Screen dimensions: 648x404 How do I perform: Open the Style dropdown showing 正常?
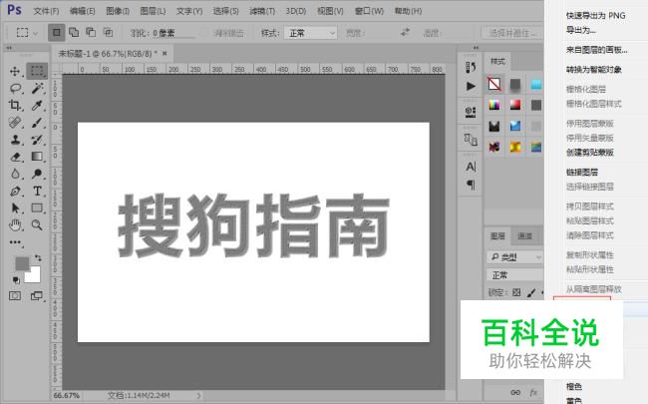click(x=310, y=33)
